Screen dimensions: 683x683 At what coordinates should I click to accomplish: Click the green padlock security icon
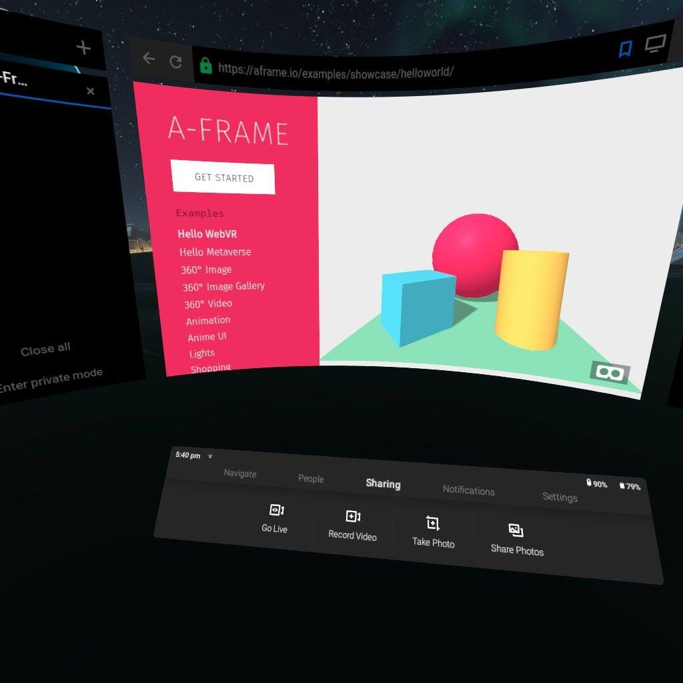205,66
